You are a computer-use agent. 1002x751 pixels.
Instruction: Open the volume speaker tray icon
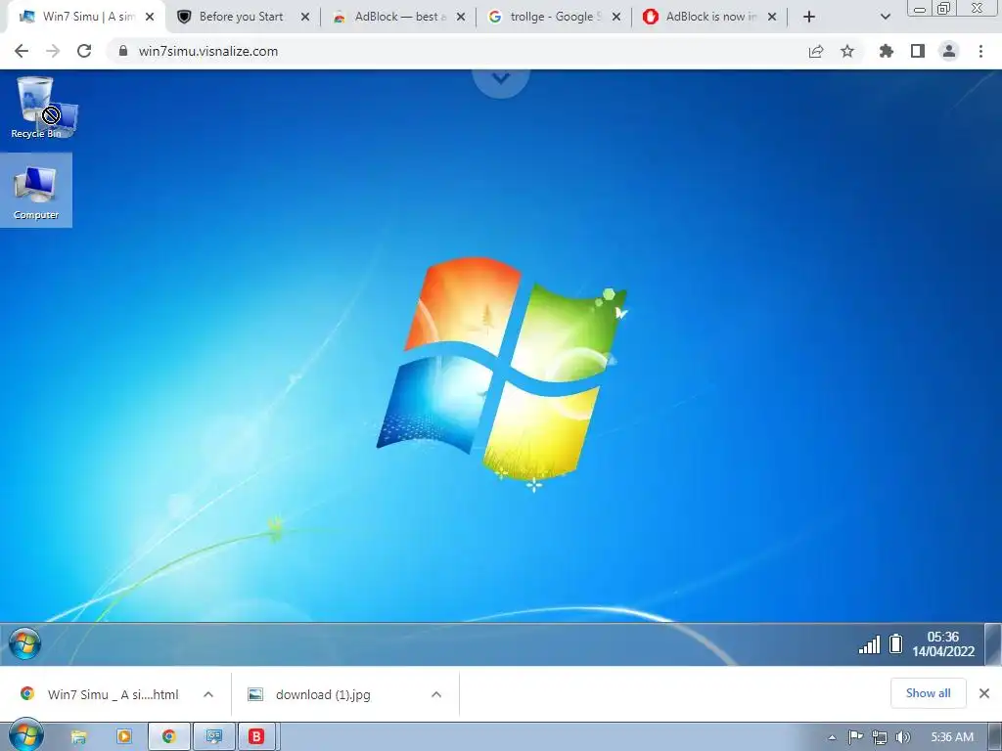click(x=903, y=737)
